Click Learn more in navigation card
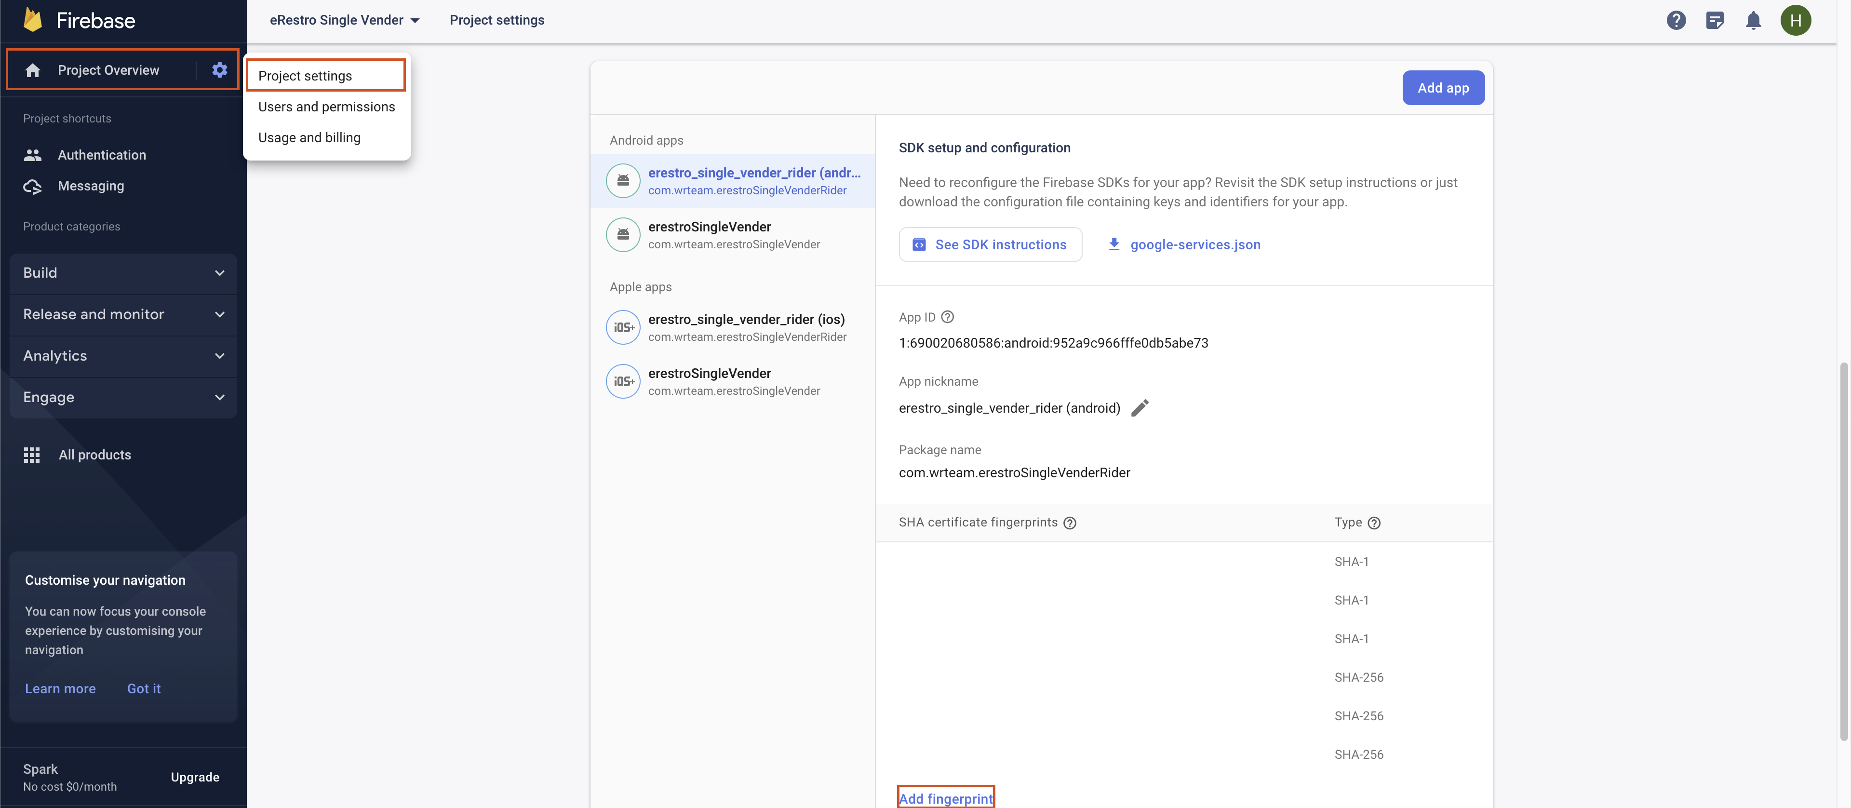Screen dimensions: 1851x808 coord(60,688)
